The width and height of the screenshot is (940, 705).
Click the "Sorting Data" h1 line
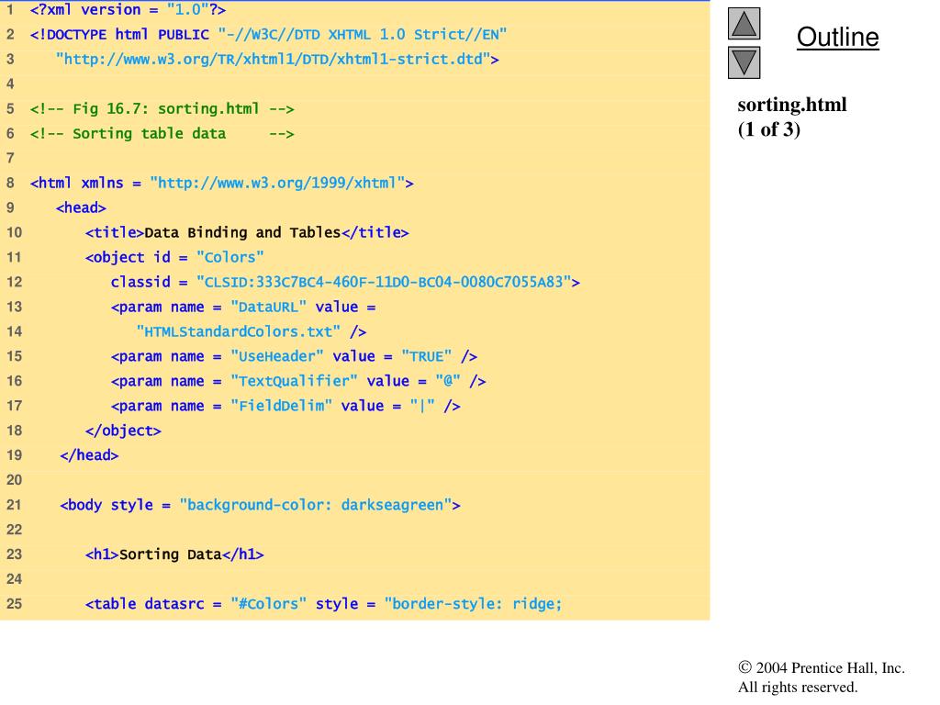pyautogui.click(x=174, y=554)
